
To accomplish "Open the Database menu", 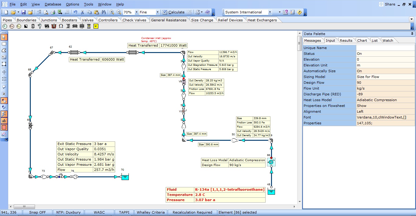I will tap(53, 4).
